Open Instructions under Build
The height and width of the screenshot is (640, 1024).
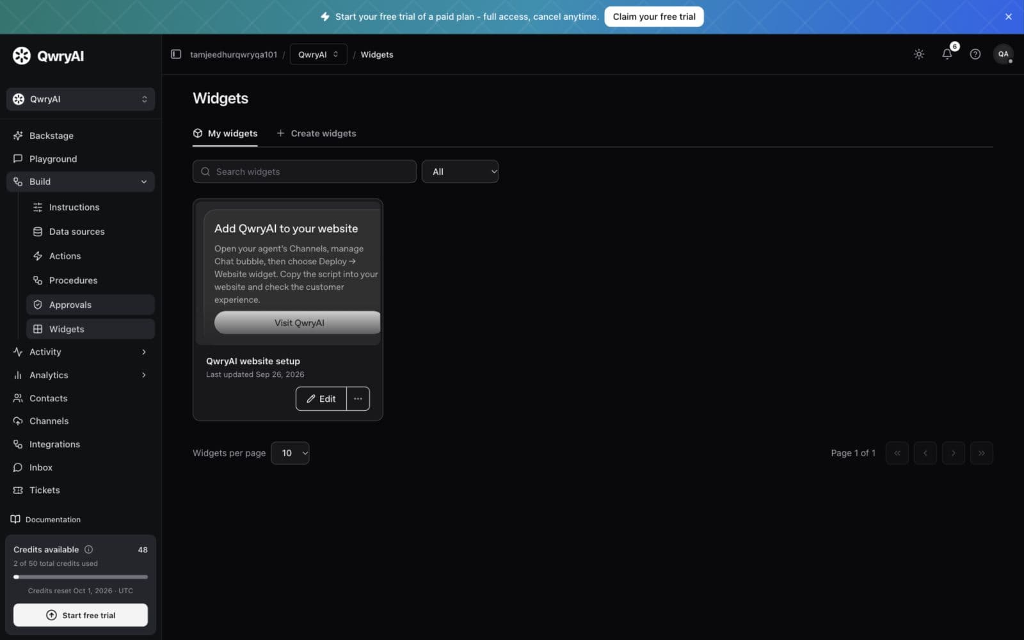point(90,207)
